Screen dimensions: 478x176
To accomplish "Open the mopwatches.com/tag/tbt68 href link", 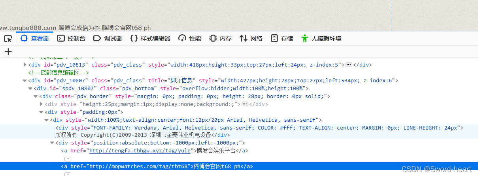I will tap(138, 167).
